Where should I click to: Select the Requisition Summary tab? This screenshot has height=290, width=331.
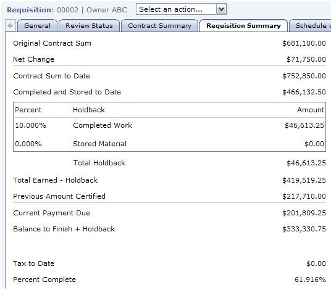pyautogui.click(x=243, y=26)
